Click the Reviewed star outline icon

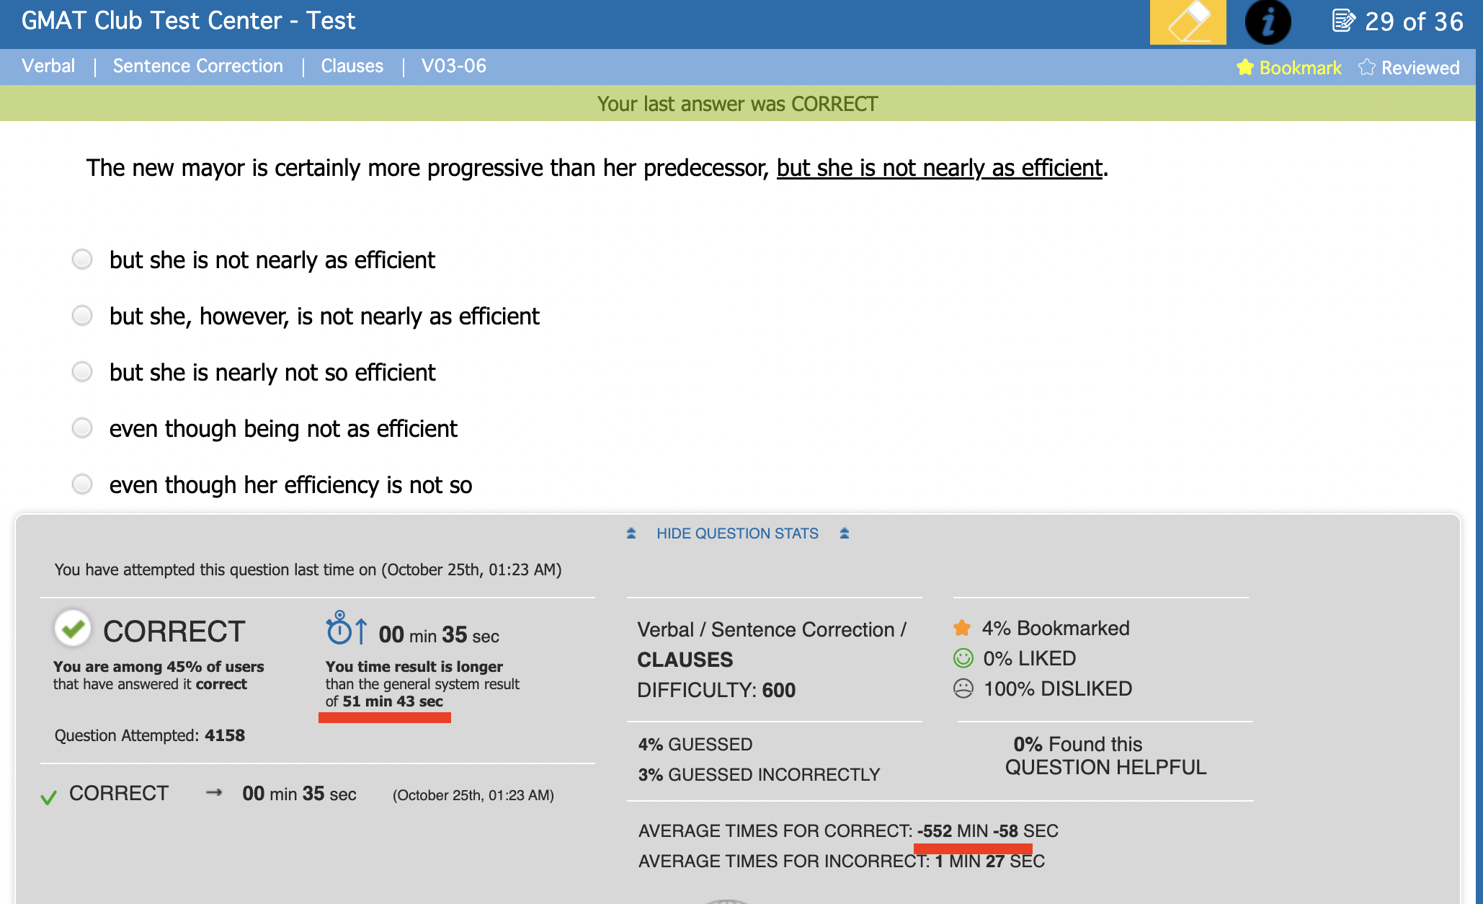(x=1366, y=68)
